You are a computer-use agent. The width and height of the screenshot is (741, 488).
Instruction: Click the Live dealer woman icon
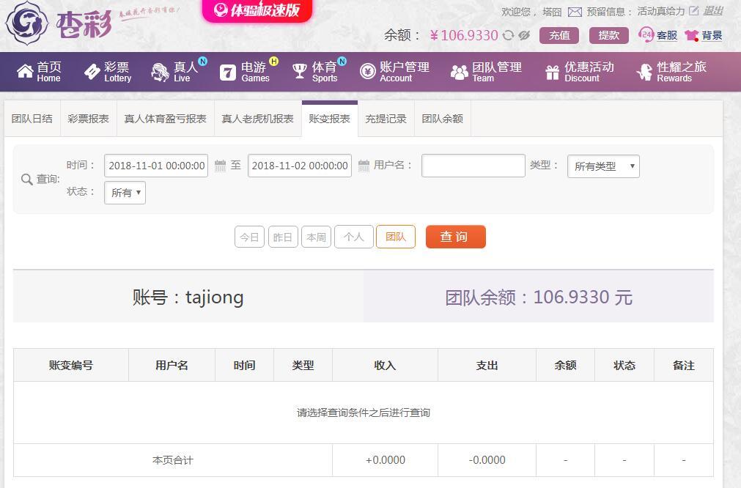[160, 73]
